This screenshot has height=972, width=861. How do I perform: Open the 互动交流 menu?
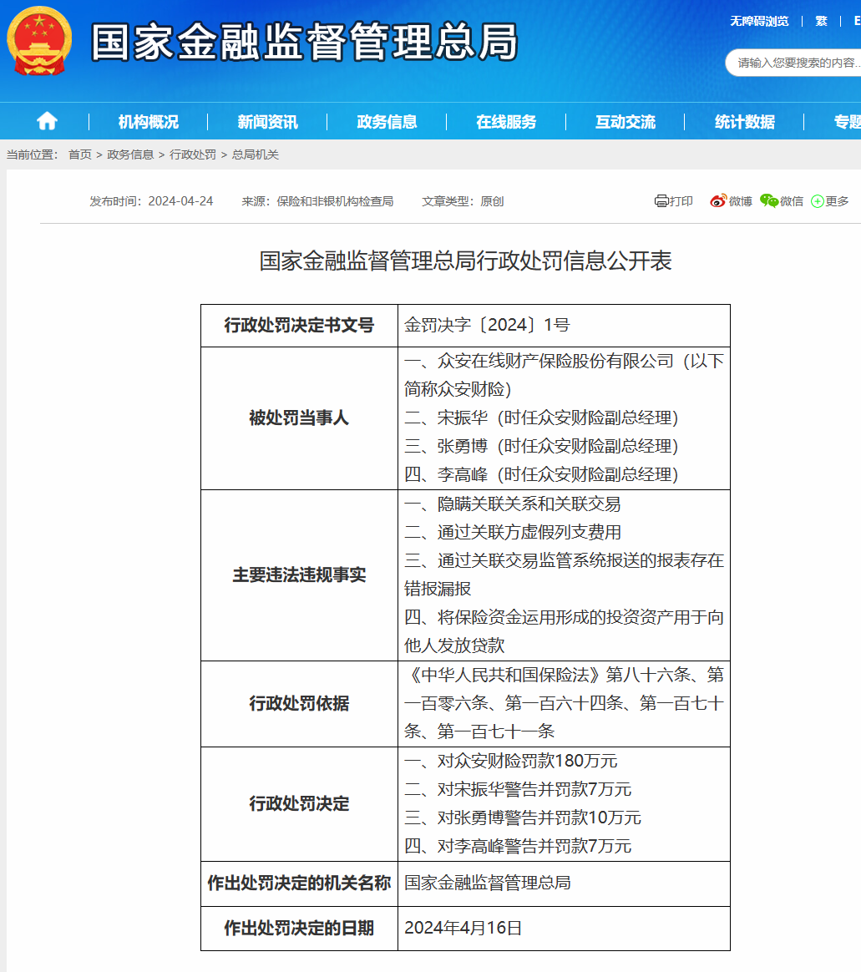click(x=625, y=122)
